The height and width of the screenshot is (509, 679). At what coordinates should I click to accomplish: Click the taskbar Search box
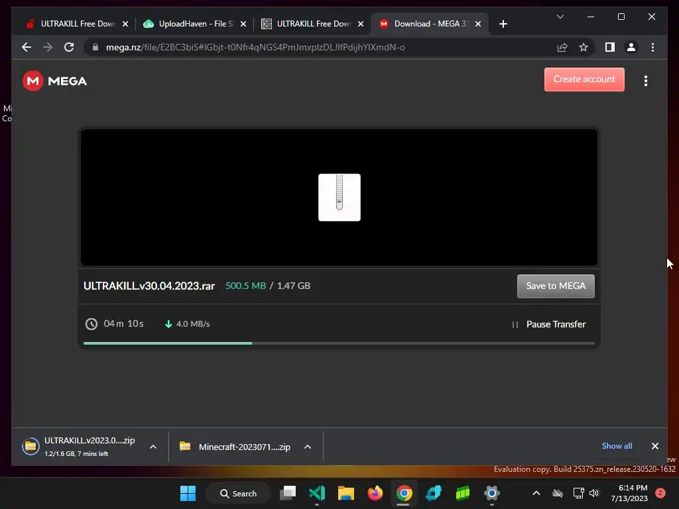point(238,493)
